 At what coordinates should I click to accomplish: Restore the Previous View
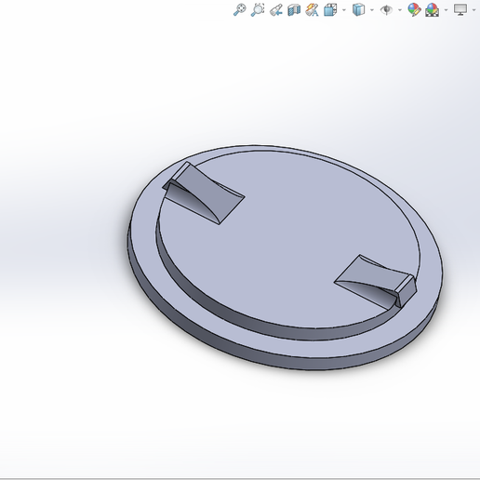tap(276, 10)
